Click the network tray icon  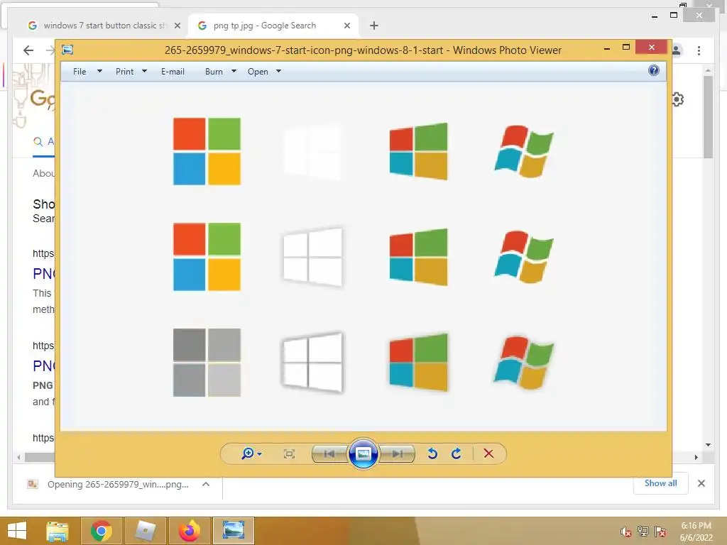click(643, 532)
